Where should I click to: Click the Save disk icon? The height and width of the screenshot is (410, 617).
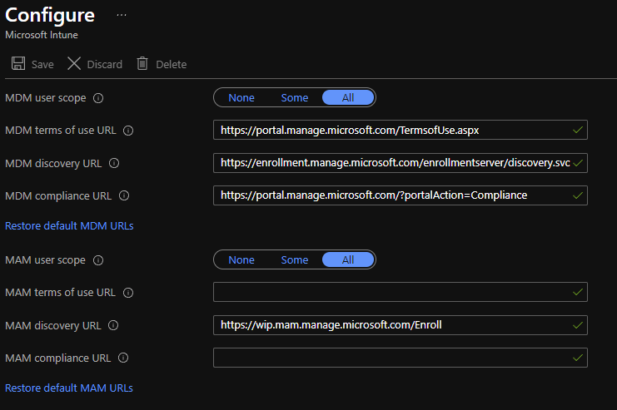click(17, 64)
